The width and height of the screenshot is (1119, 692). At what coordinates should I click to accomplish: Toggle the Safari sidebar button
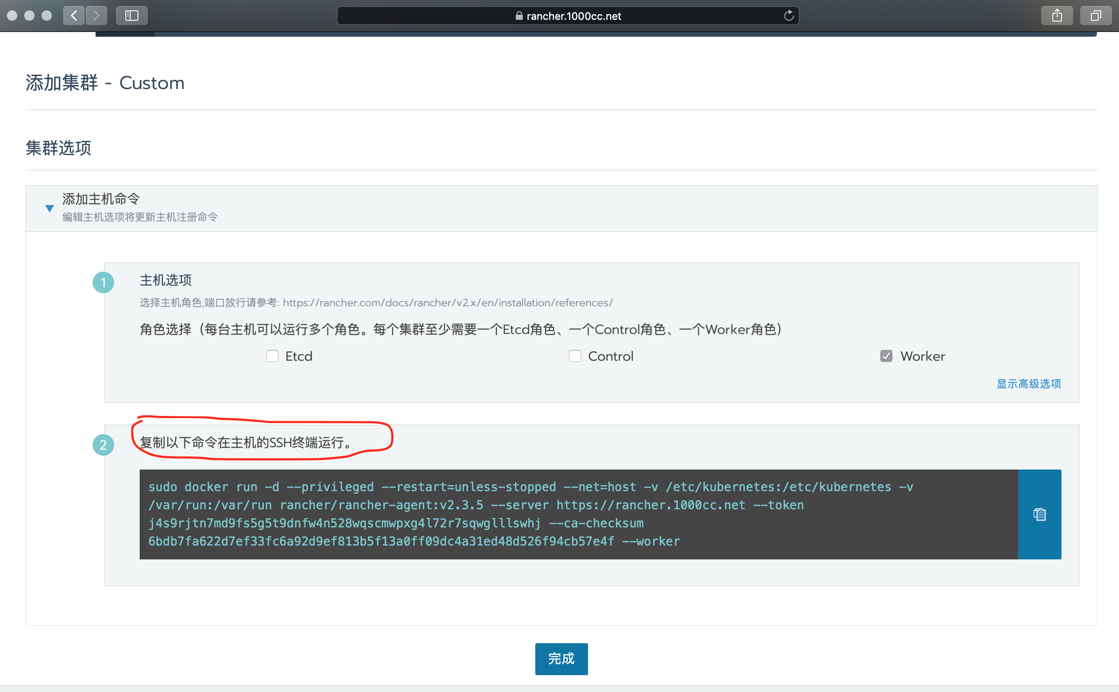pos(132,16)
